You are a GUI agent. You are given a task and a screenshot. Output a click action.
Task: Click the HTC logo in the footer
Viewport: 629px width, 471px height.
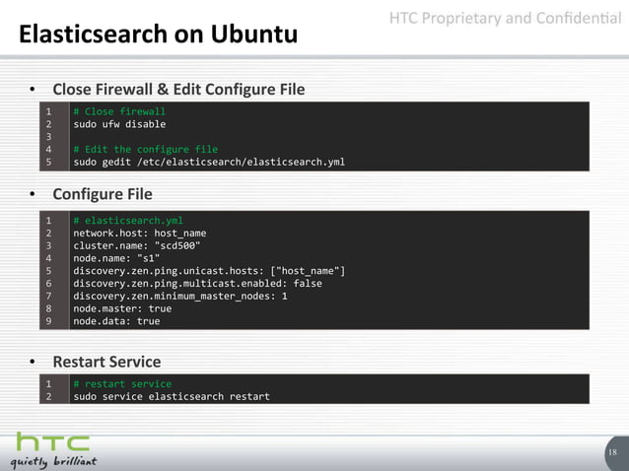[52, 441]
